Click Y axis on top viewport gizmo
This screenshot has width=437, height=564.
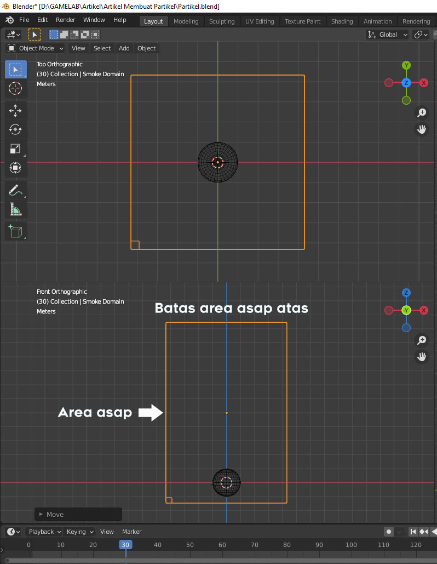point(406,65)
